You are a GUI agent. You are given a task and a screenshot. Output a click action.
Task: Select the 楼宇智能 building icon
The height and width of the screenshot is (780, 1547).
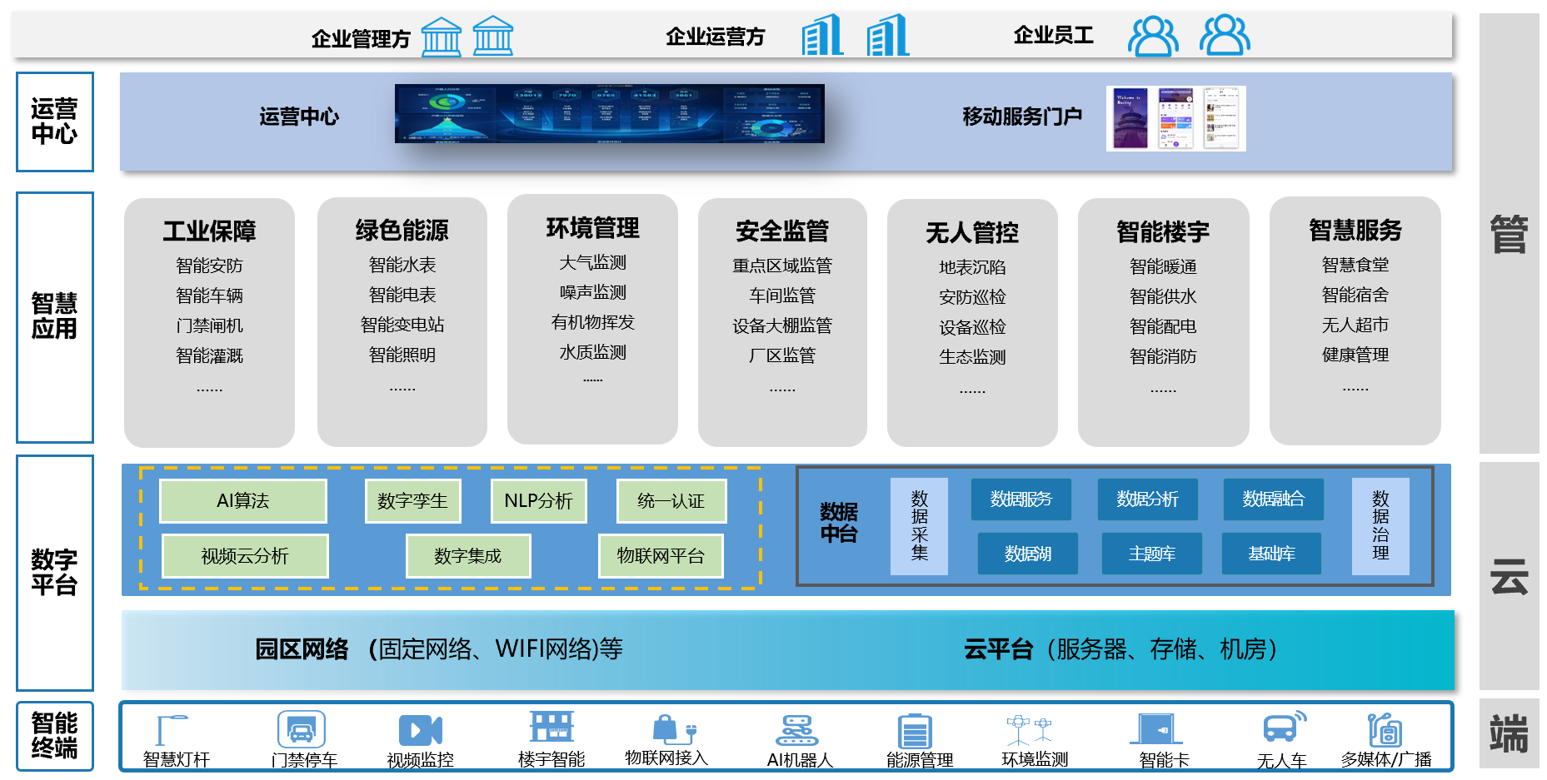pos(551,726)
